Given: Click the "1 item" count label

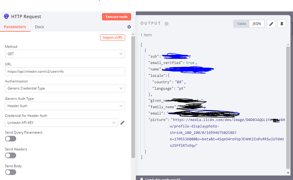Looking at the screenshot, I should [146, 35].
